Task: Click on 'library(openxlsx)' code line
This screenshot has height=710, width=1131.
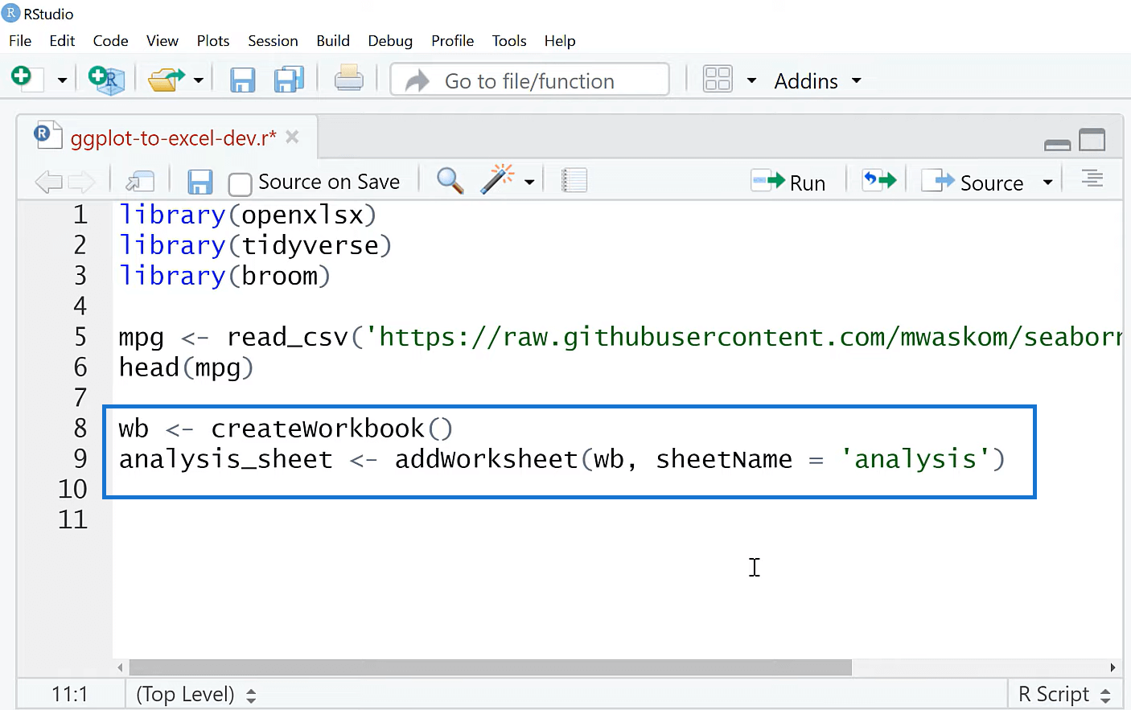Action: tap(247, 215)
